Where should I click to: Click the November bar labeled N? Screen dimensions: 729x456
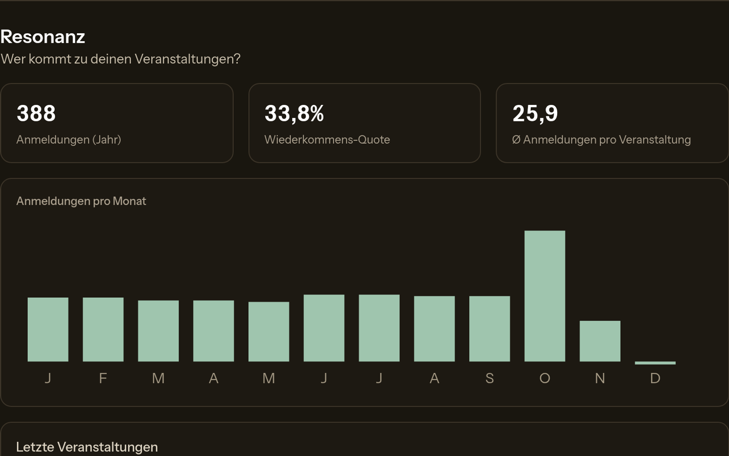pyautogui.click(x=600, y=341)
